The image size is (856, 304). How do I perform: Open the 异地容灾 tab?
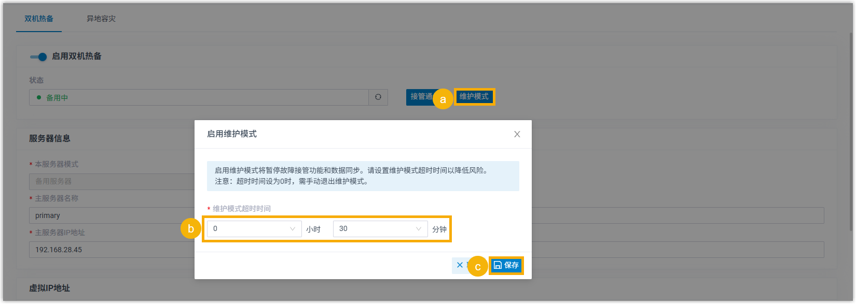[x=101, y=19]
